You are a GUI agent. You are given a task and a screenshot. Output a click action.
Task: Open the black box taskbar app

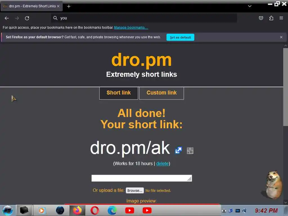[24, 210]
